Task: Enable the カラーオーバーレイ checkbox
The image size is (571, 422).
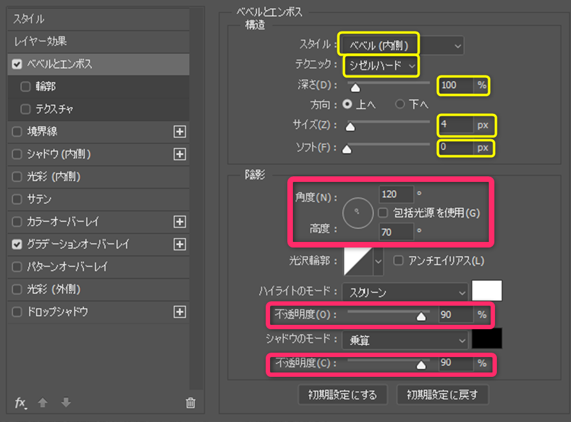Action: tap(17, 222)
